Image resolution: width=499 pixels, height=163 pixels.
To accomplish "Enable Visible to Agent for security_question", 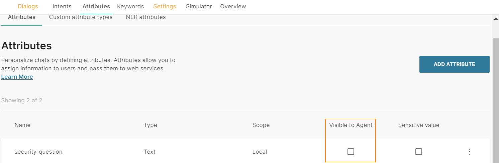I will click(351, 152).
